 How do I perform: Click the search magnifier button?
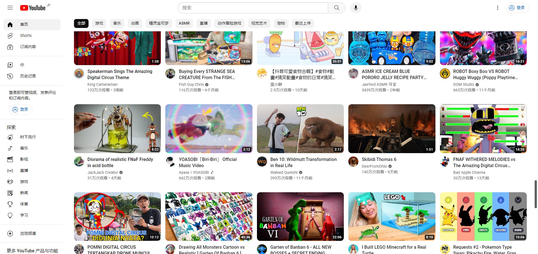point(337,8)
